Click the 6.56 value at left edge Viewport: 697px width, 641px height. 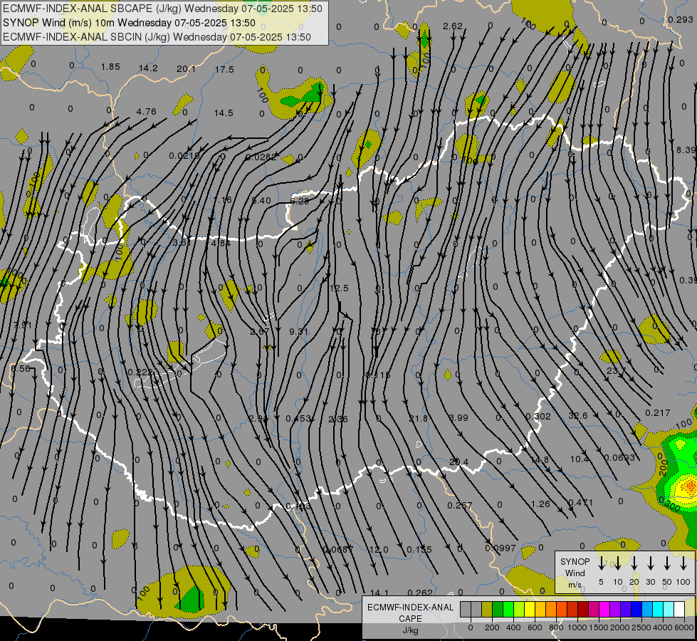click(21, 368)
